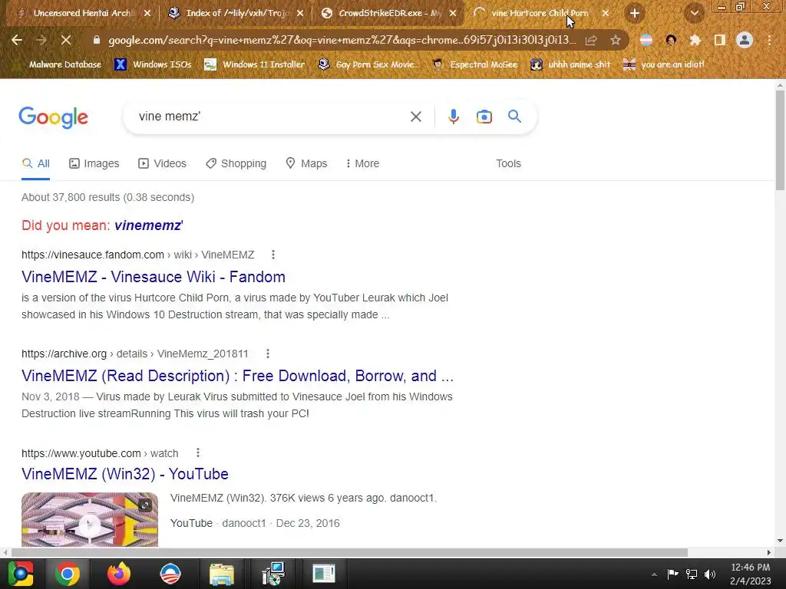Screen dimensions: 786x589
Task: Click the scroll-right arrow on the horizontal scrollbar
Action: (769, 552)
